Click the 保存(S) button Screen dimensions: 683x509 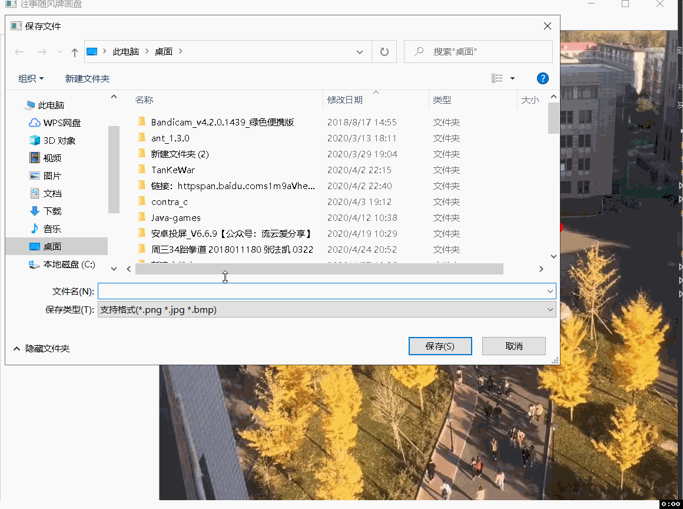click(x=440, y=346)
